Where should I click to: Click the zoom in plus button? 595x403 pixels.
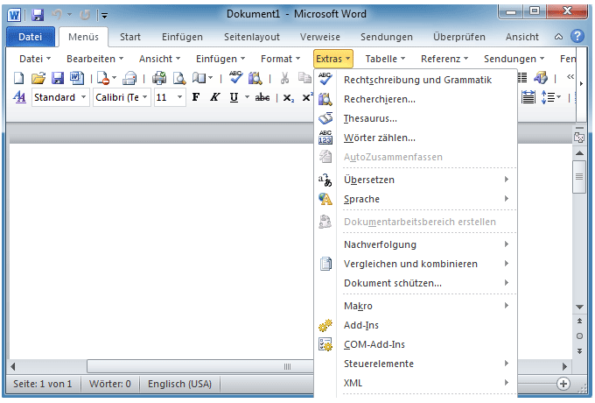563,384
